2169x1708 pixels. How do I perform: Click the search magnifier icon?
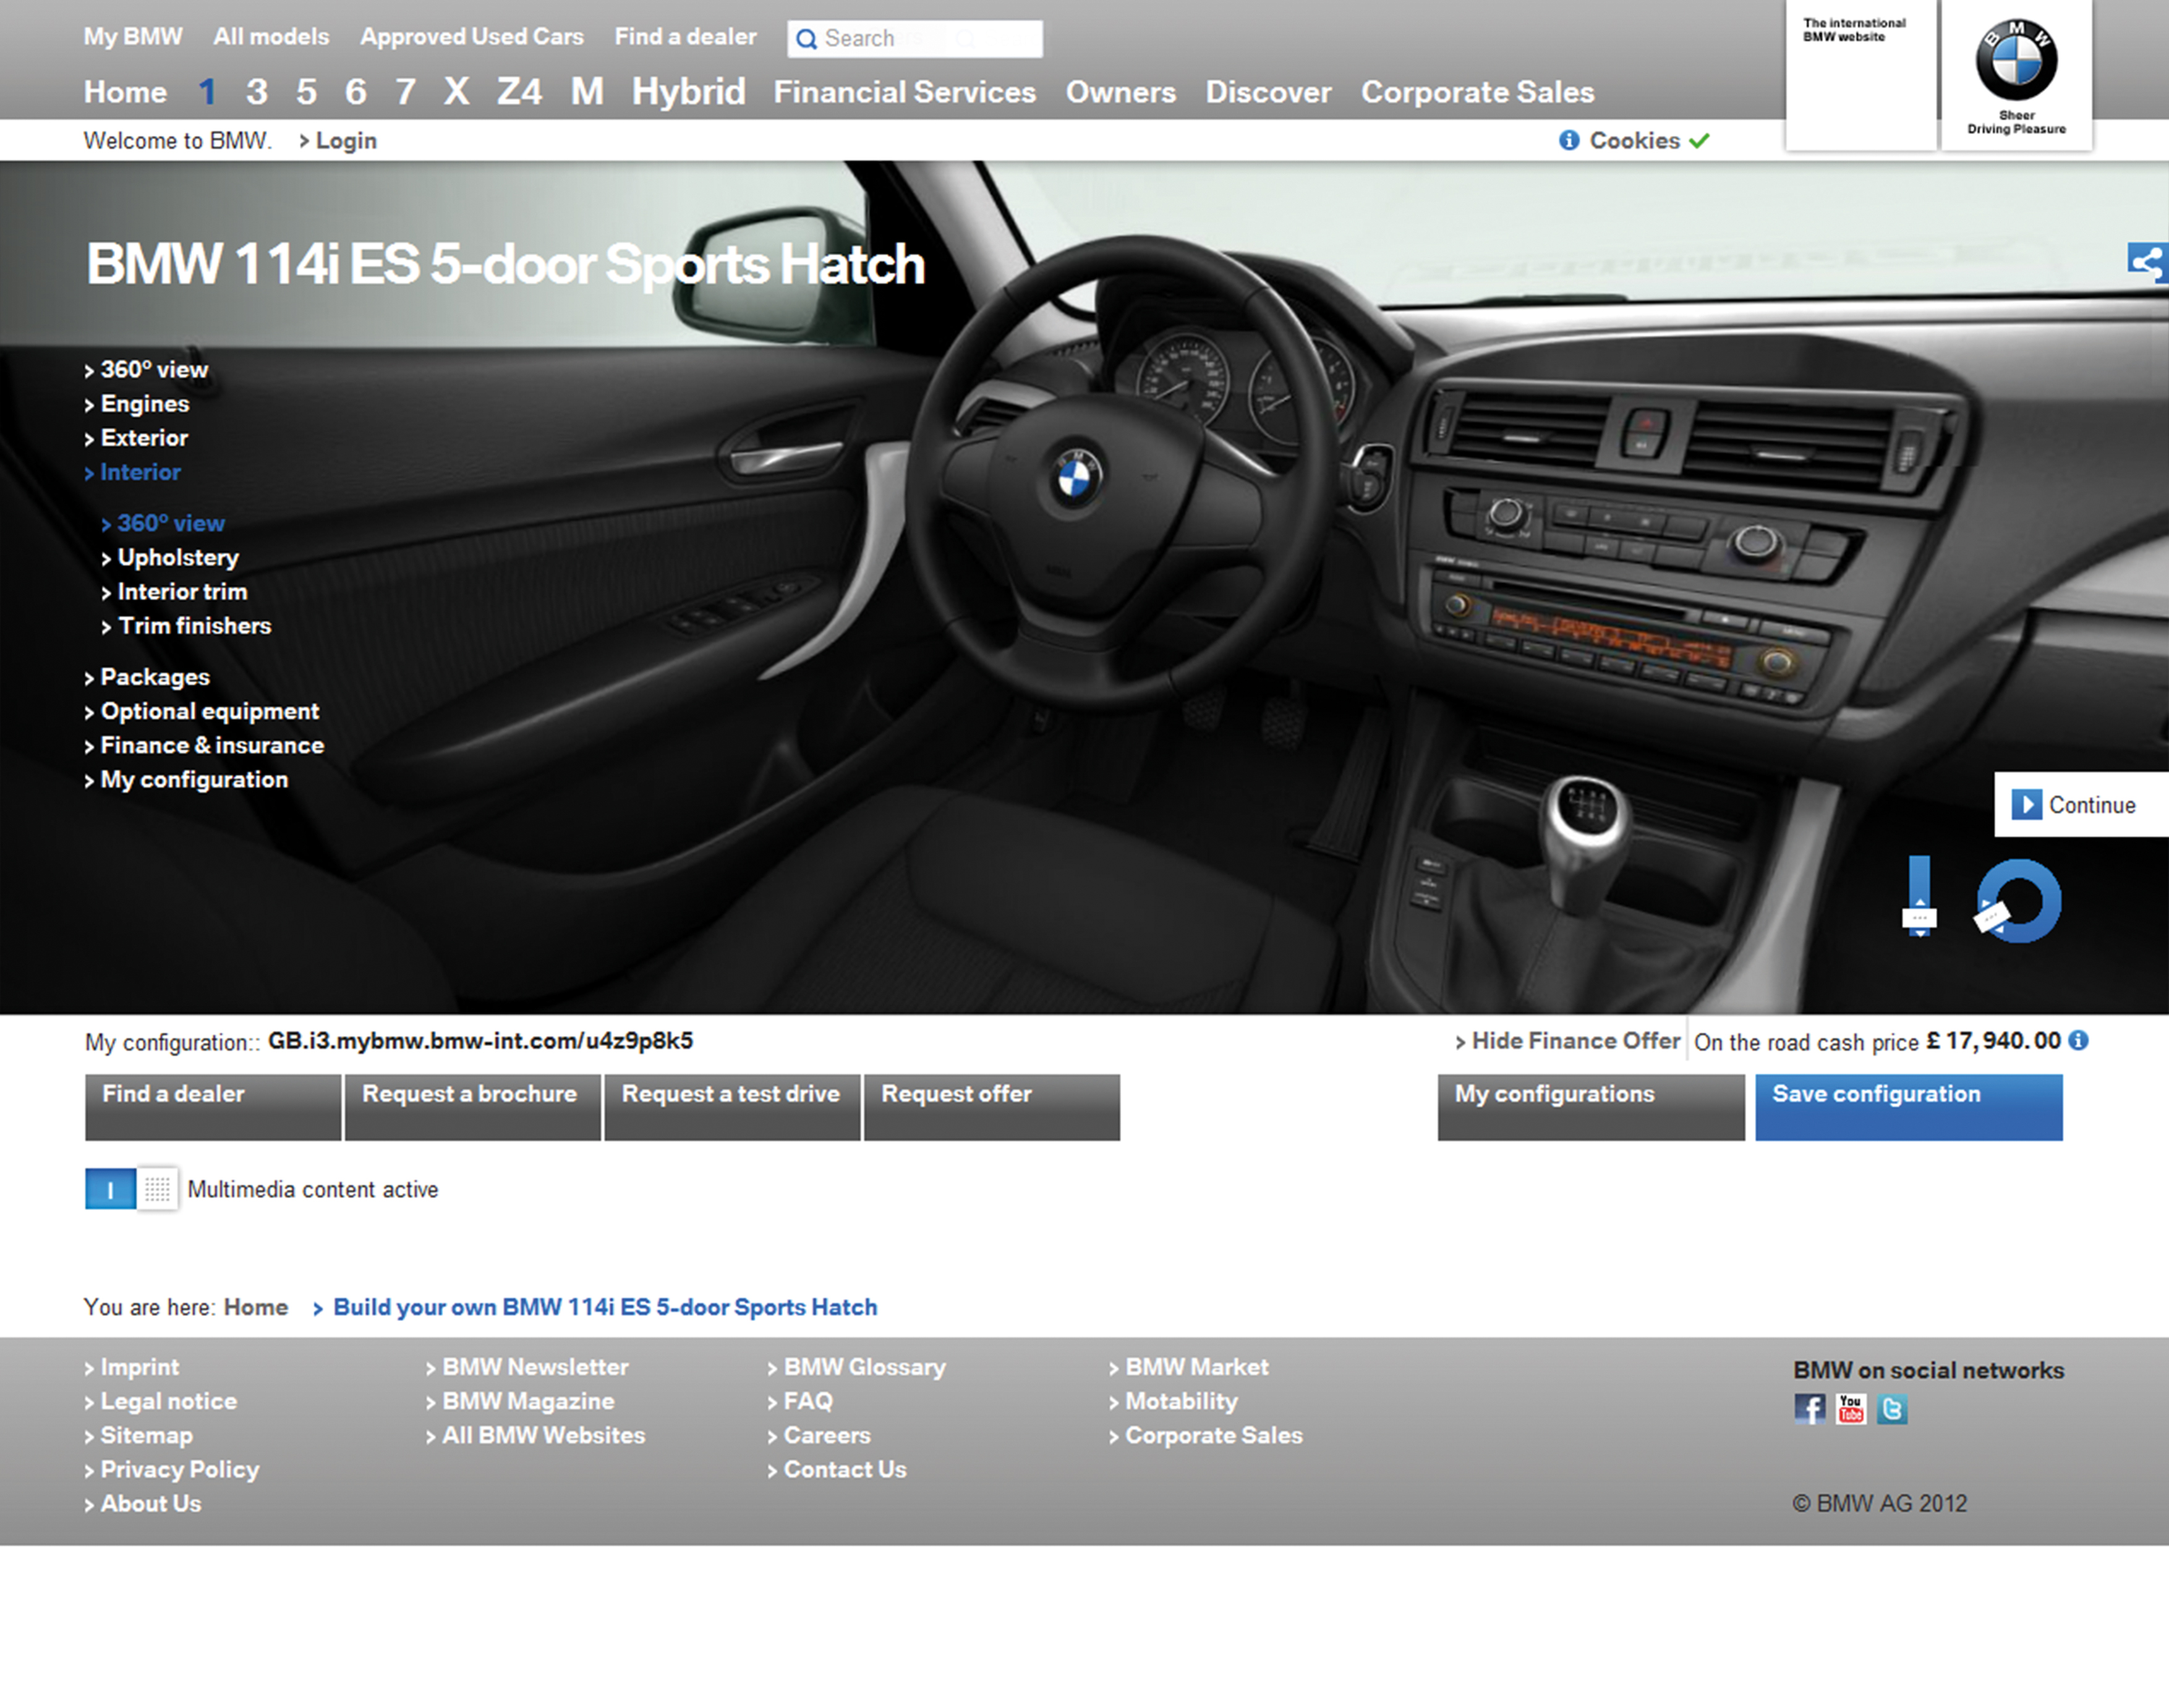tap(806, 40)
